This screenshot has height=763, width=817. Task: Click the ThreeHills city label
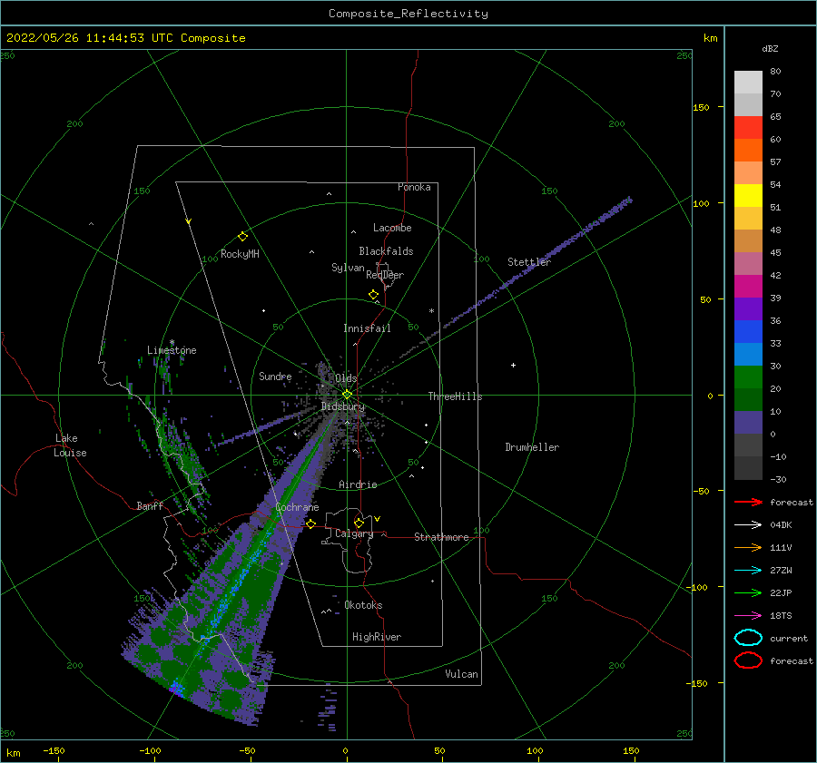pyautogui.click(x=456, y=396)
